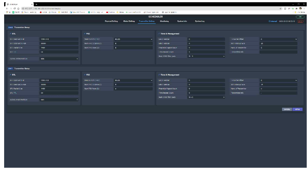The height and width of the screenshot is (169, 308).
Task: Edit CH 1 Minor Version field
Action: tap(206, 84)
